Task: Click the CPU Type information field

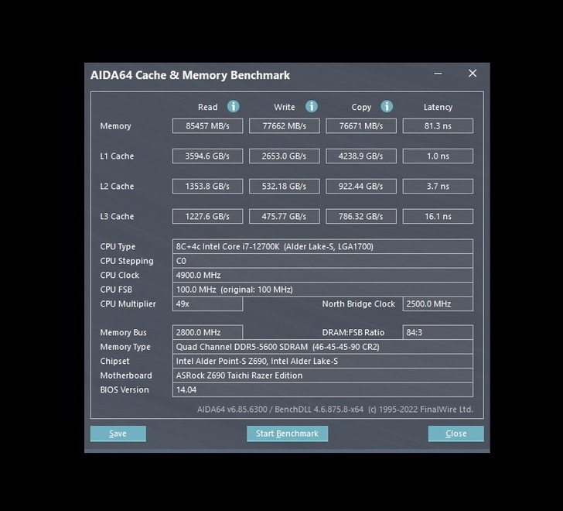Action: coord(322,246)
